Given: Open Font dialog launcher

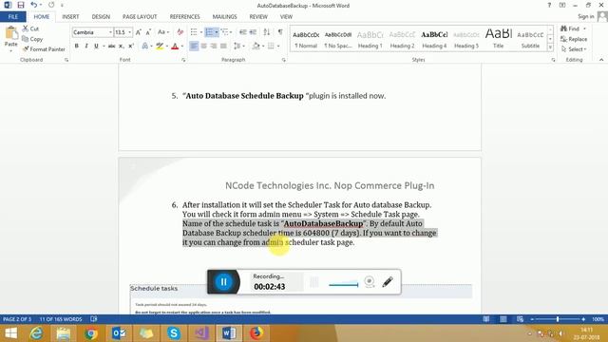Looking at the screenshot, I should 183,60.
